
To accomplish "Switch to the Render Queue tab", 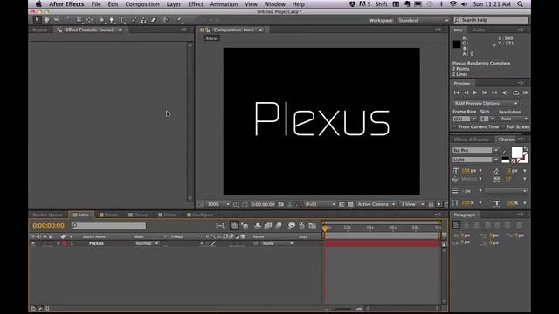I will coord(47,215).
